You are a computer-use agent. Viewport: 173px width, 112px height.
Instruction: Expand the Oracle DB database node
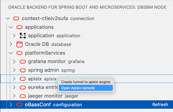11,44
